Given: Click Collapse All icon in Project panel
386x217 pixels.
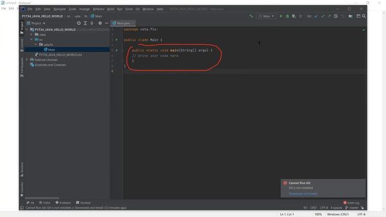Looking at the screenshot, I should click(x=92, y=23).
